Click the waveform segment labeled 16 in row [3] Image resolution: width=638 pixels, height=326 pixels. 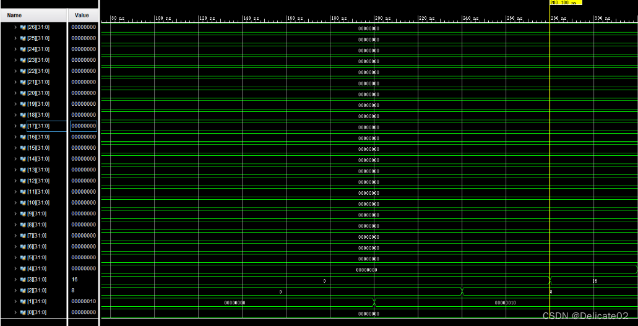(595, 281)
